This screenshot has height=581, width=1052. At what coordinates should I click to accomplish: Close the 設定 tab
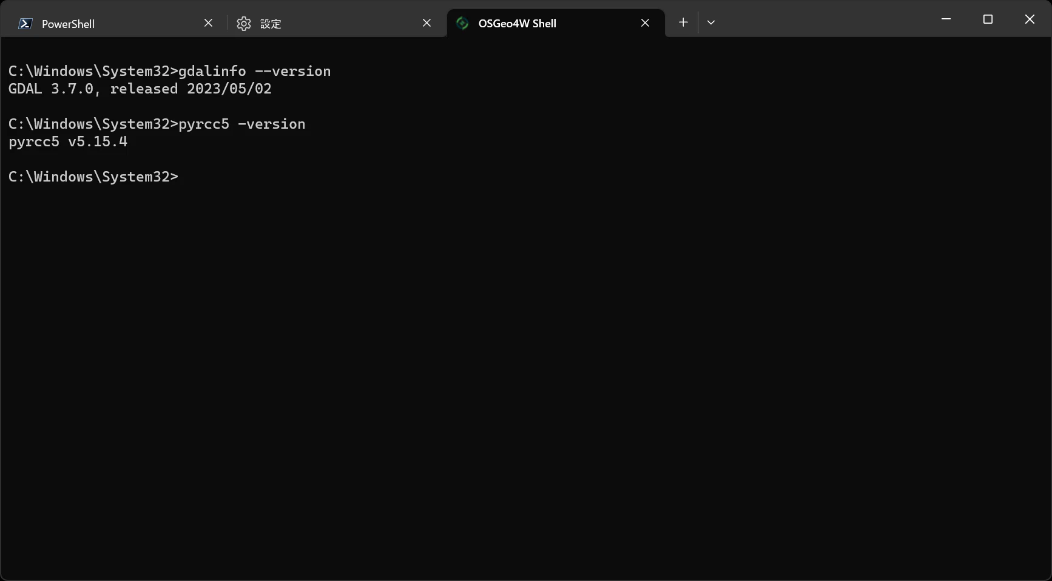(427, 23)
